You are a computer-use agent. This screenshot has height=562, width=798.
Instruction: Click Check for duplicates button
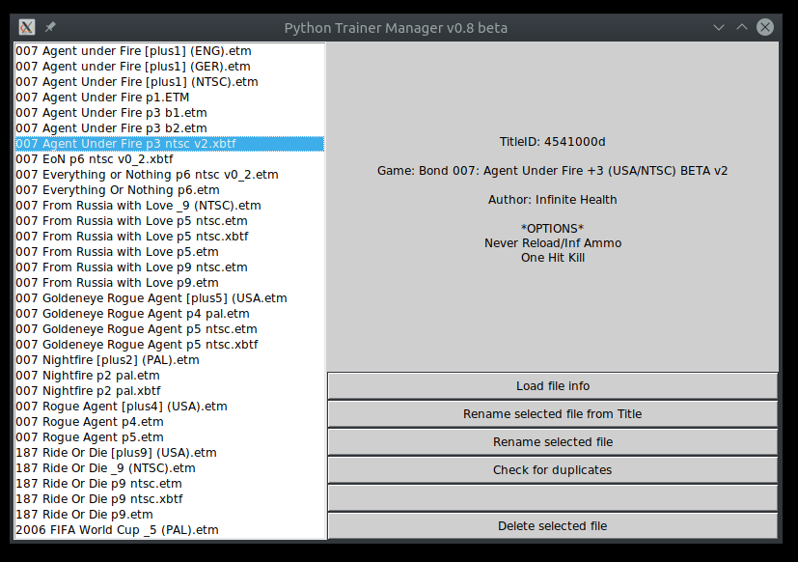(553, 469)
